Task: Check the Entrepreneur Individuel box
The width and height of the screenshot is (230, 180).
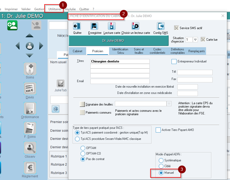Action: (174, 61)
